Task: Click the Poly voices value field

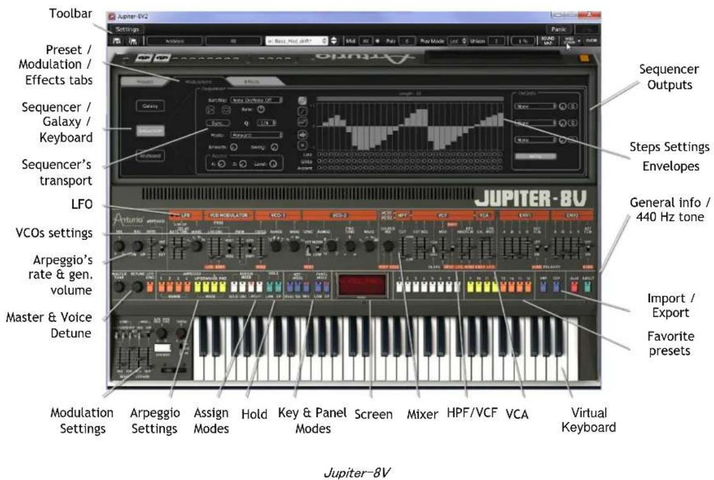Action: [406, 41]
